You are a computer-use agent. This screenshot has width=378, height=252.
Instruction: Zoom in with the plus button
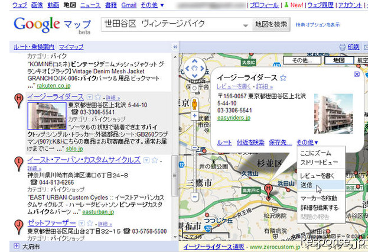tap(194, 116)
